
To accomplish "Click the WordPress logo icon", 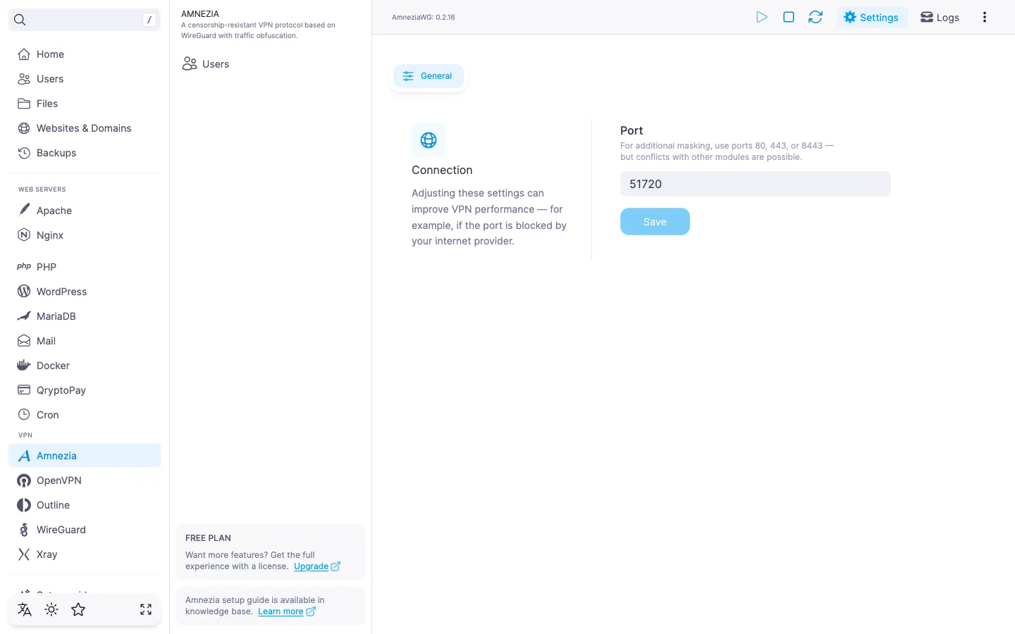I will (24, 292).
